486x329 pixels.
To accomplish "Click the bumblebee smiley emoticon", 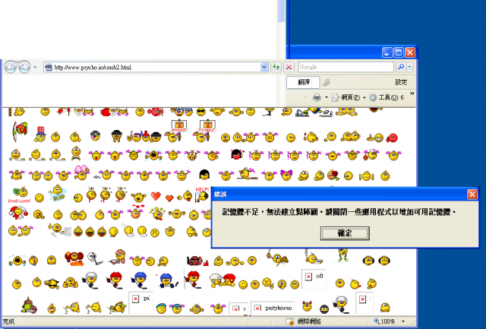I will click(58, 192).
